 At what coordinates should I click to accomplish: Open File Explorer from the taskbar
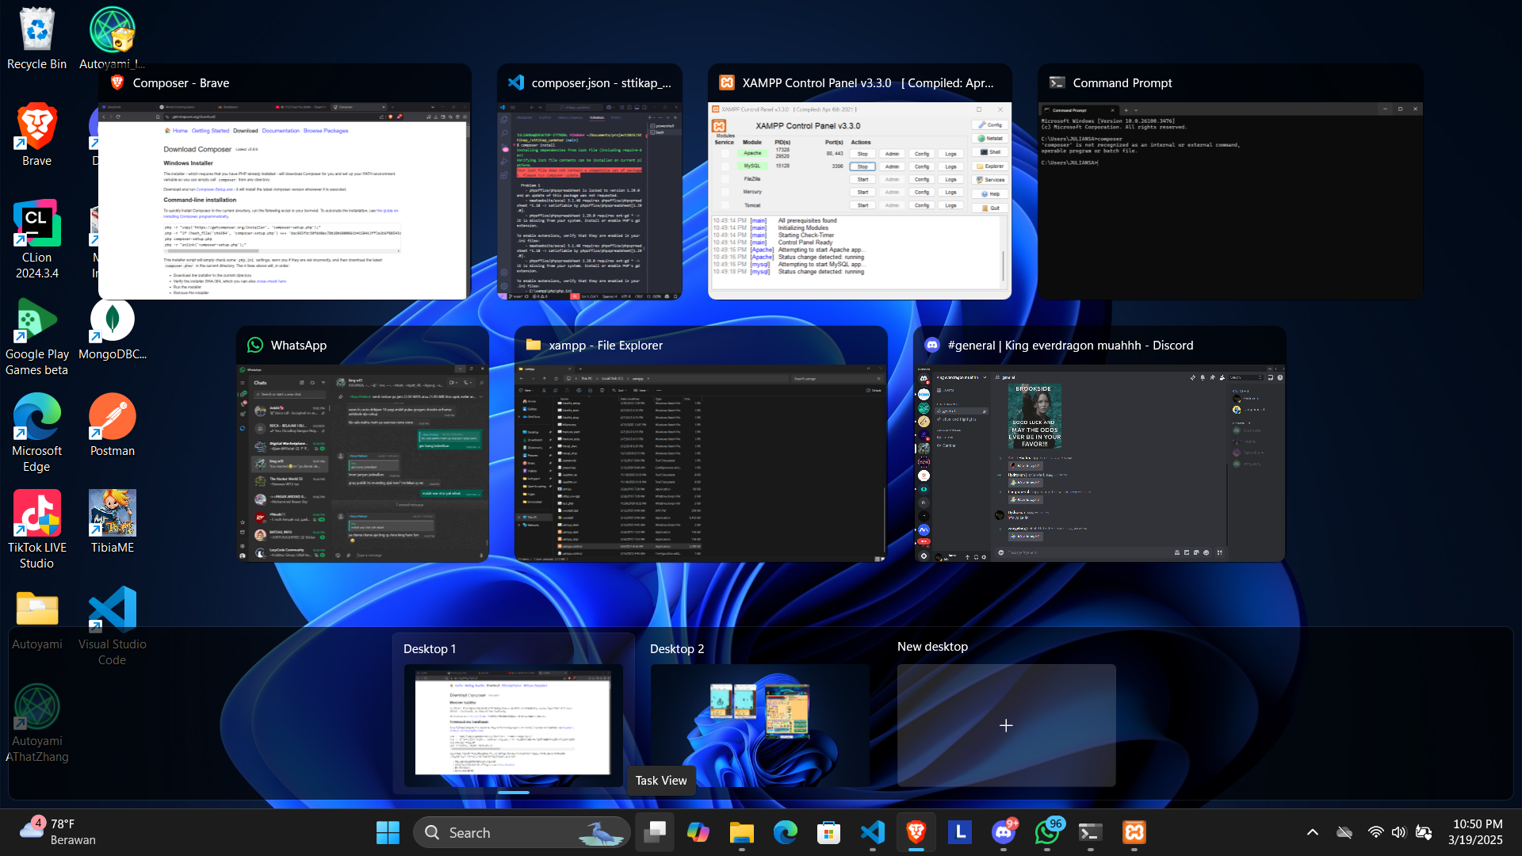[x=742, y=832]
